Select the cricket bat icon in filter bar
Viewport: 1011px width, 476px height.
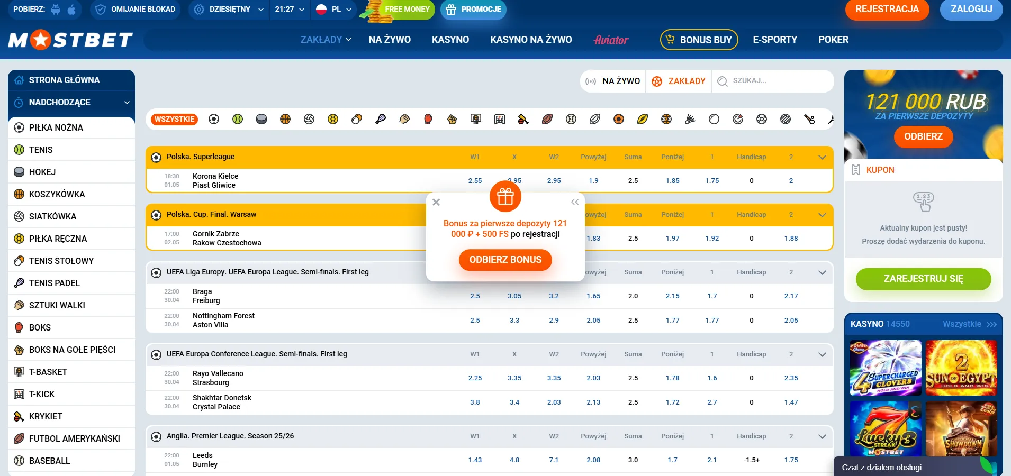tap(523, 119)
